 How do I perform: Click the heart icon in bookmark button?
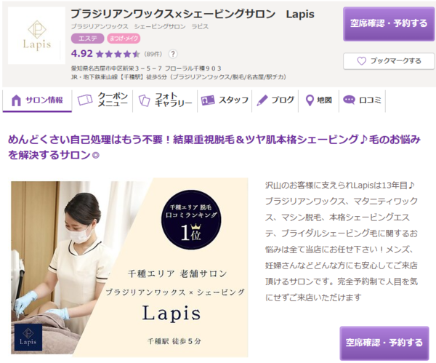click(361, 60)
